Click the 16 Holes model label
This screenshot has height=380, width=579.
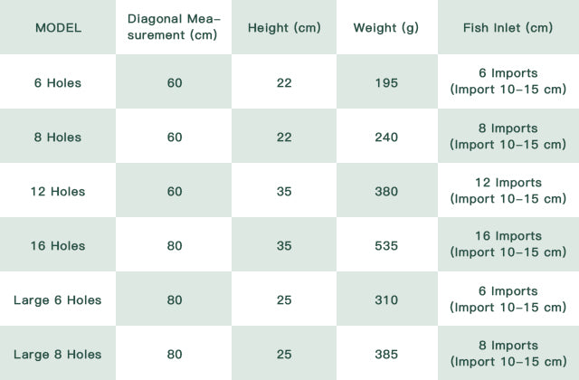pos(58,245)
